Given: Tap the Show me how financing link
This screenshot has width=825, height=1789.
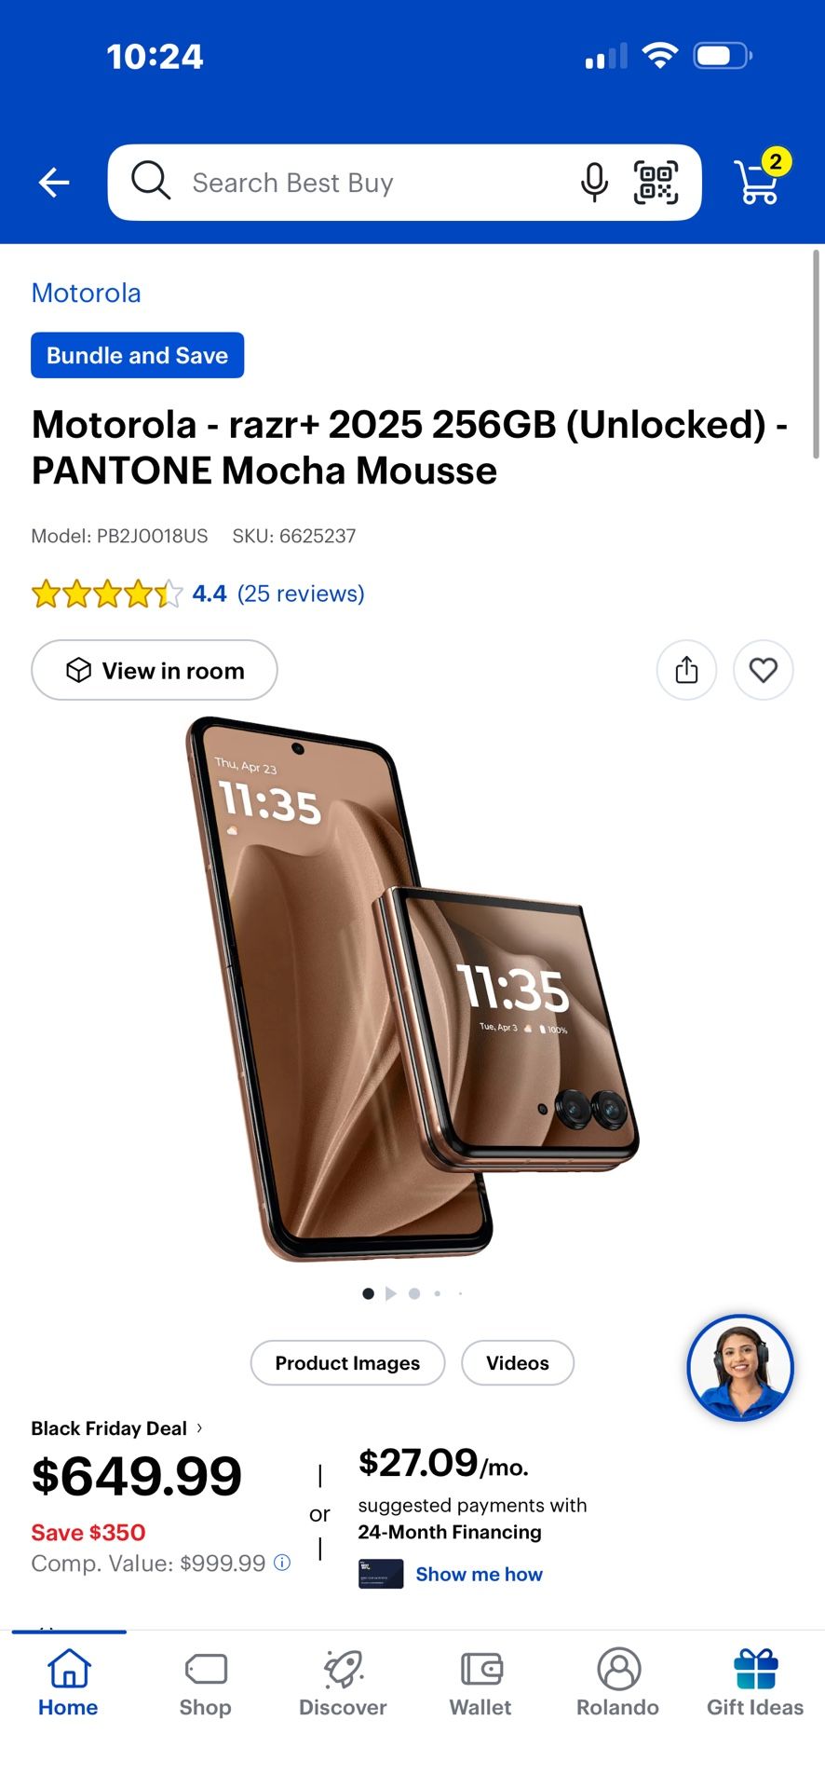Looking at the screenshot, I should pyautogui.click(x=480, y=1574).
